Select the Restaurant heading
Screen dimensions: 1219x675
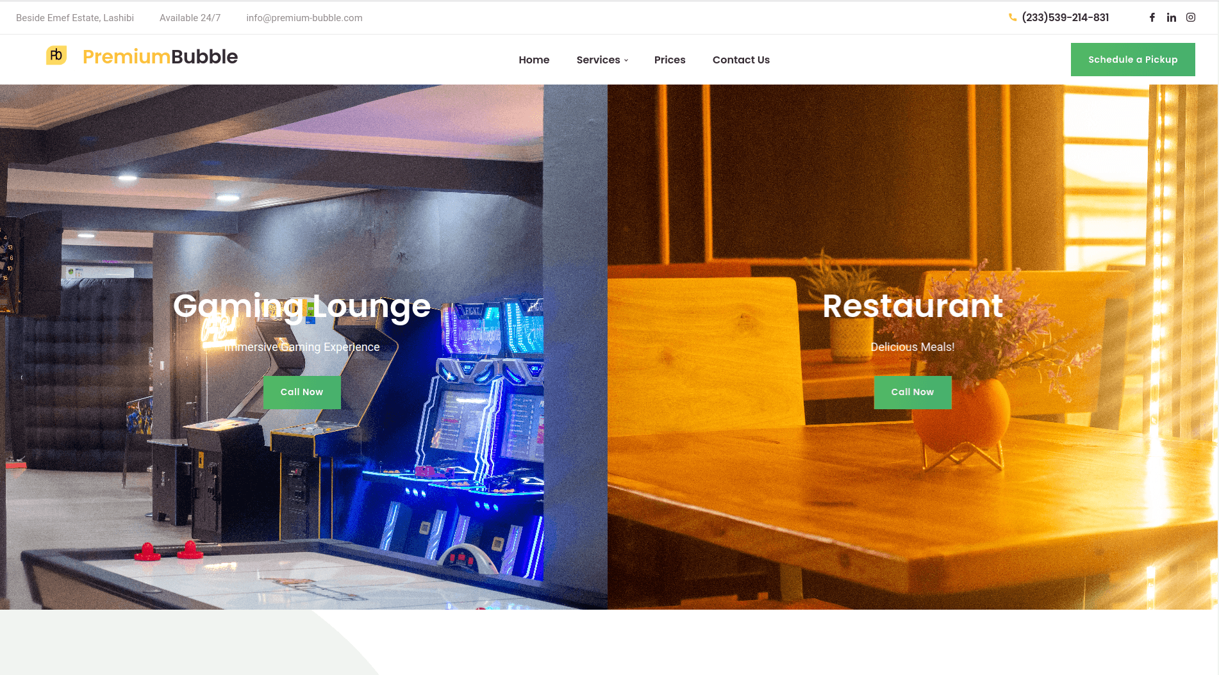pyautogui.click(x=913, y=305)
